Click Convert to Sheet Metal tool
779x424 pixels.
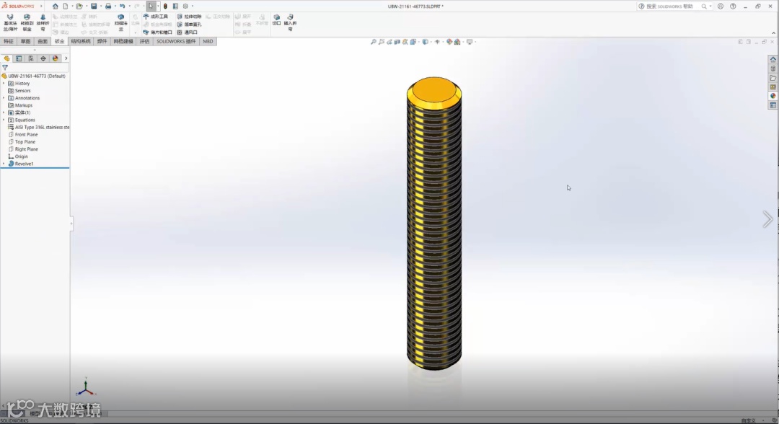click(27, 23)
